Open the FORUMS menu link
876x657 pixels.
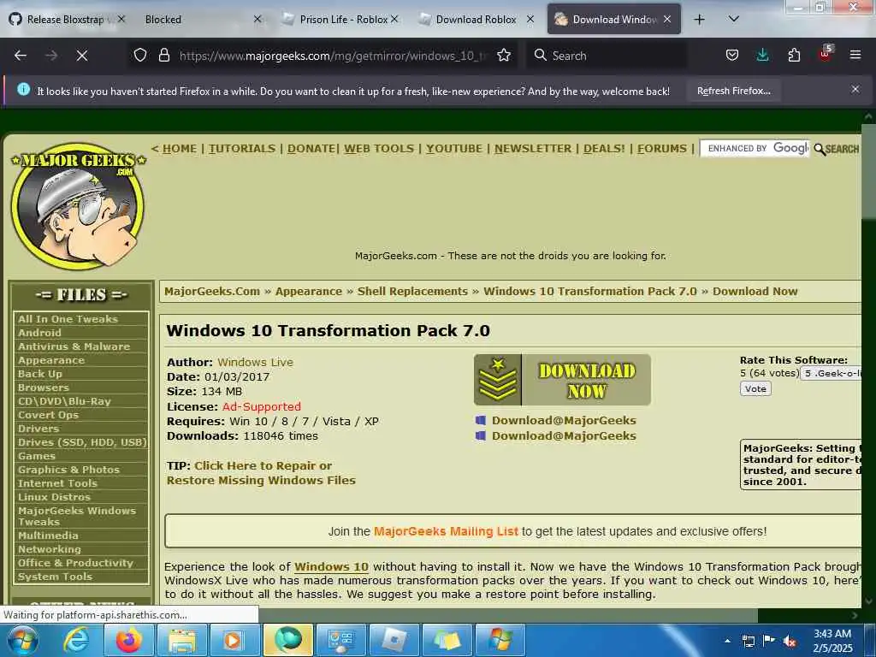click(662, 149)
